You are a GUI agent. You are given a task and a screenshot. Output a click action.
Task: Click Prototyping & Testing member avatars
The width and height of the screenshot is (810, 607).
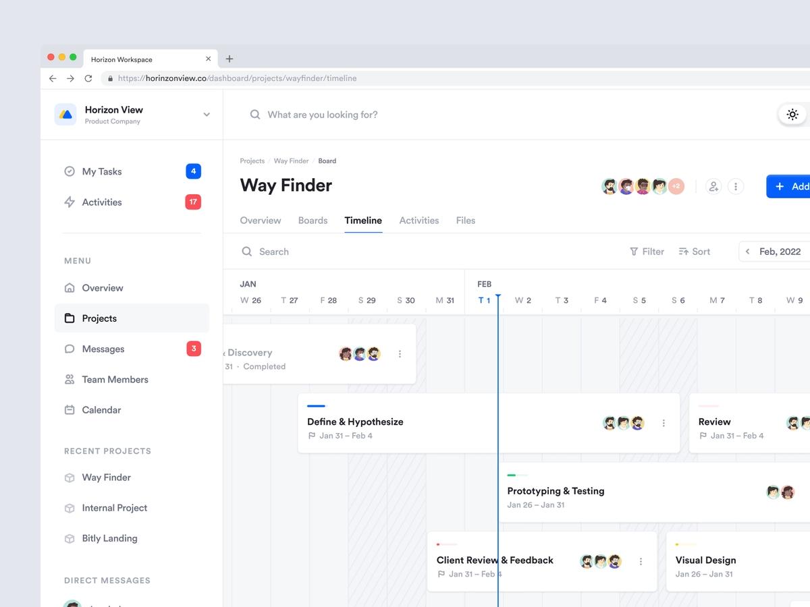click(x=780, y=492)
